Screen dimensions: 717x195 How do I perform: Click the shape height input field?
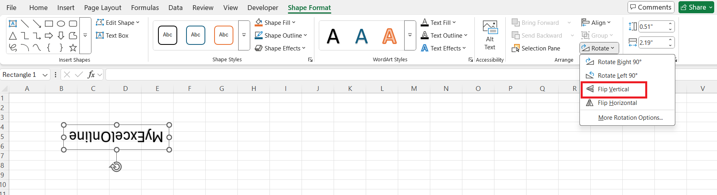[x=652, y=27]
